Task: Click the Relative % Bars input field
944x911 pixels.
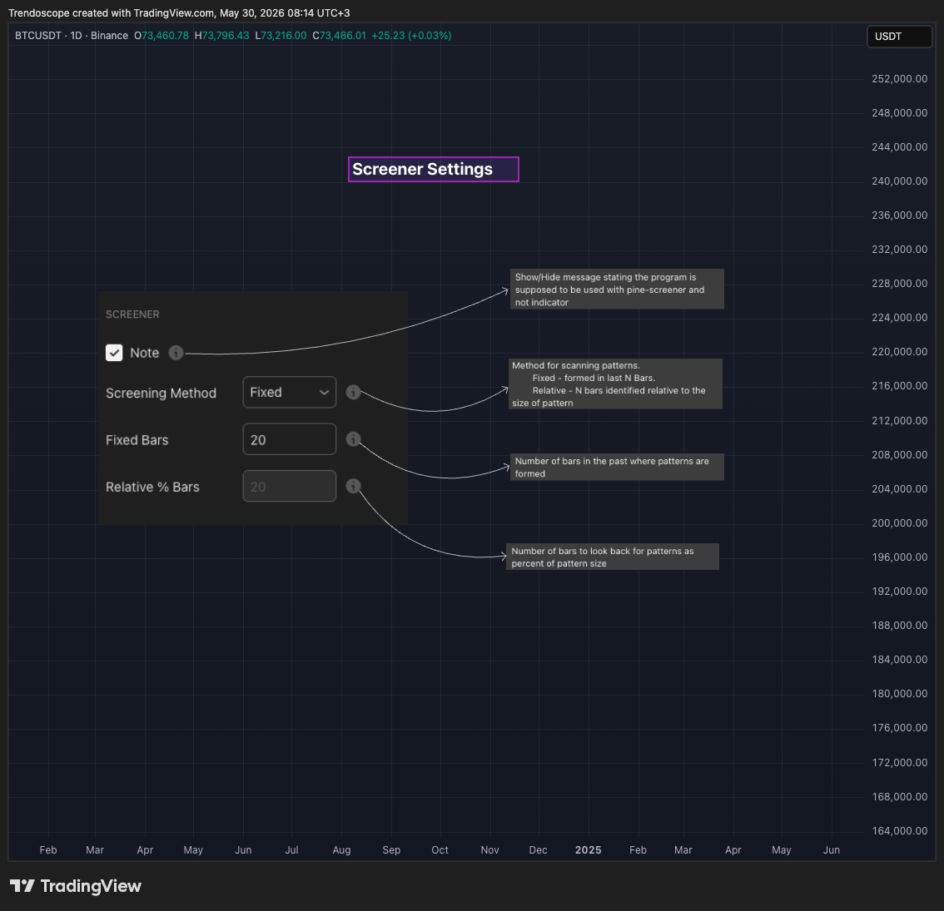Action: tap(289, 486)
